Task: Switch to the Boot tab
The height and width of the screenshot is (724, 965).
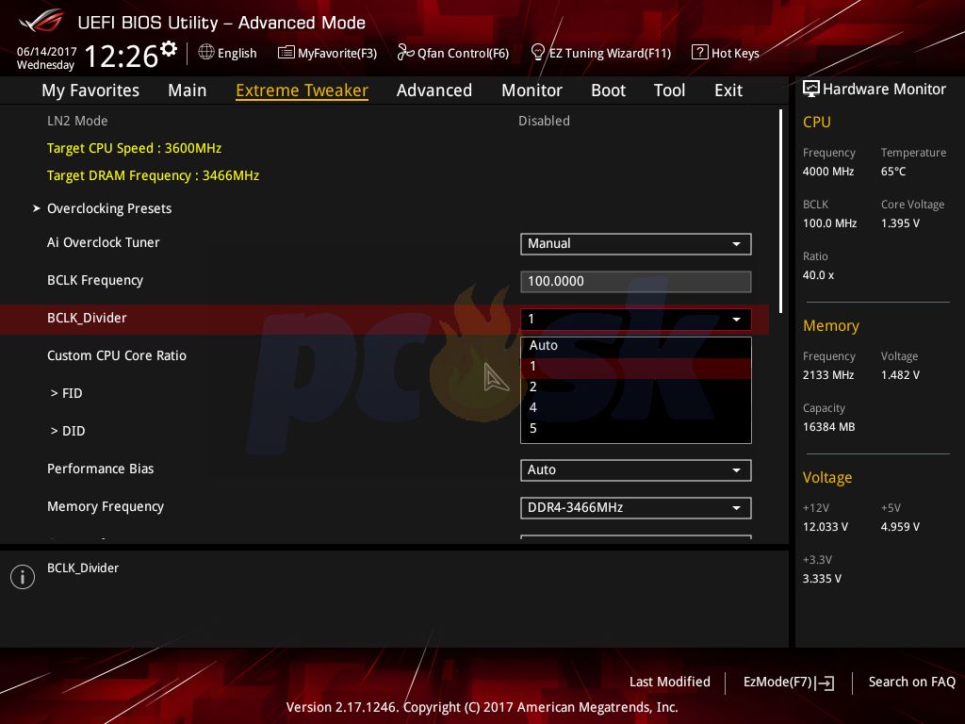Action: pyautogui.click(x=608, y=90)
